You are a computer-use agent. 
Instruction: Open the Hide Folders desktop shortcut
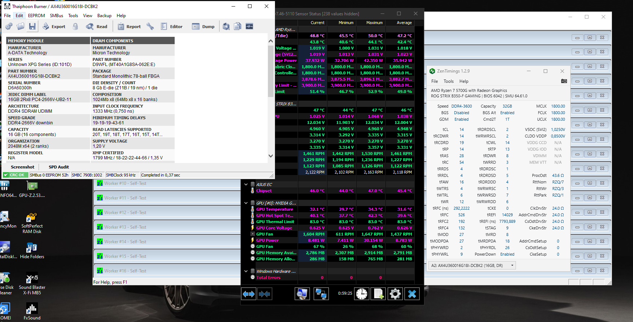coord(32,251)
